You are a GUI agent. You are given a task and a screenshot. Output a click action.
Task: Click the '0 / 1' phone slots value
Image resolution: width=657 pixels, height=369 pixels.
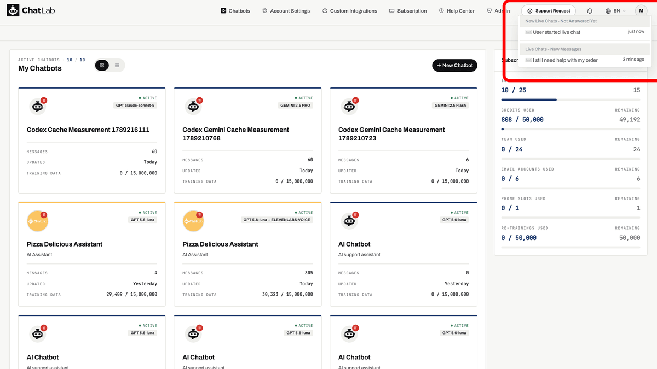510,208
